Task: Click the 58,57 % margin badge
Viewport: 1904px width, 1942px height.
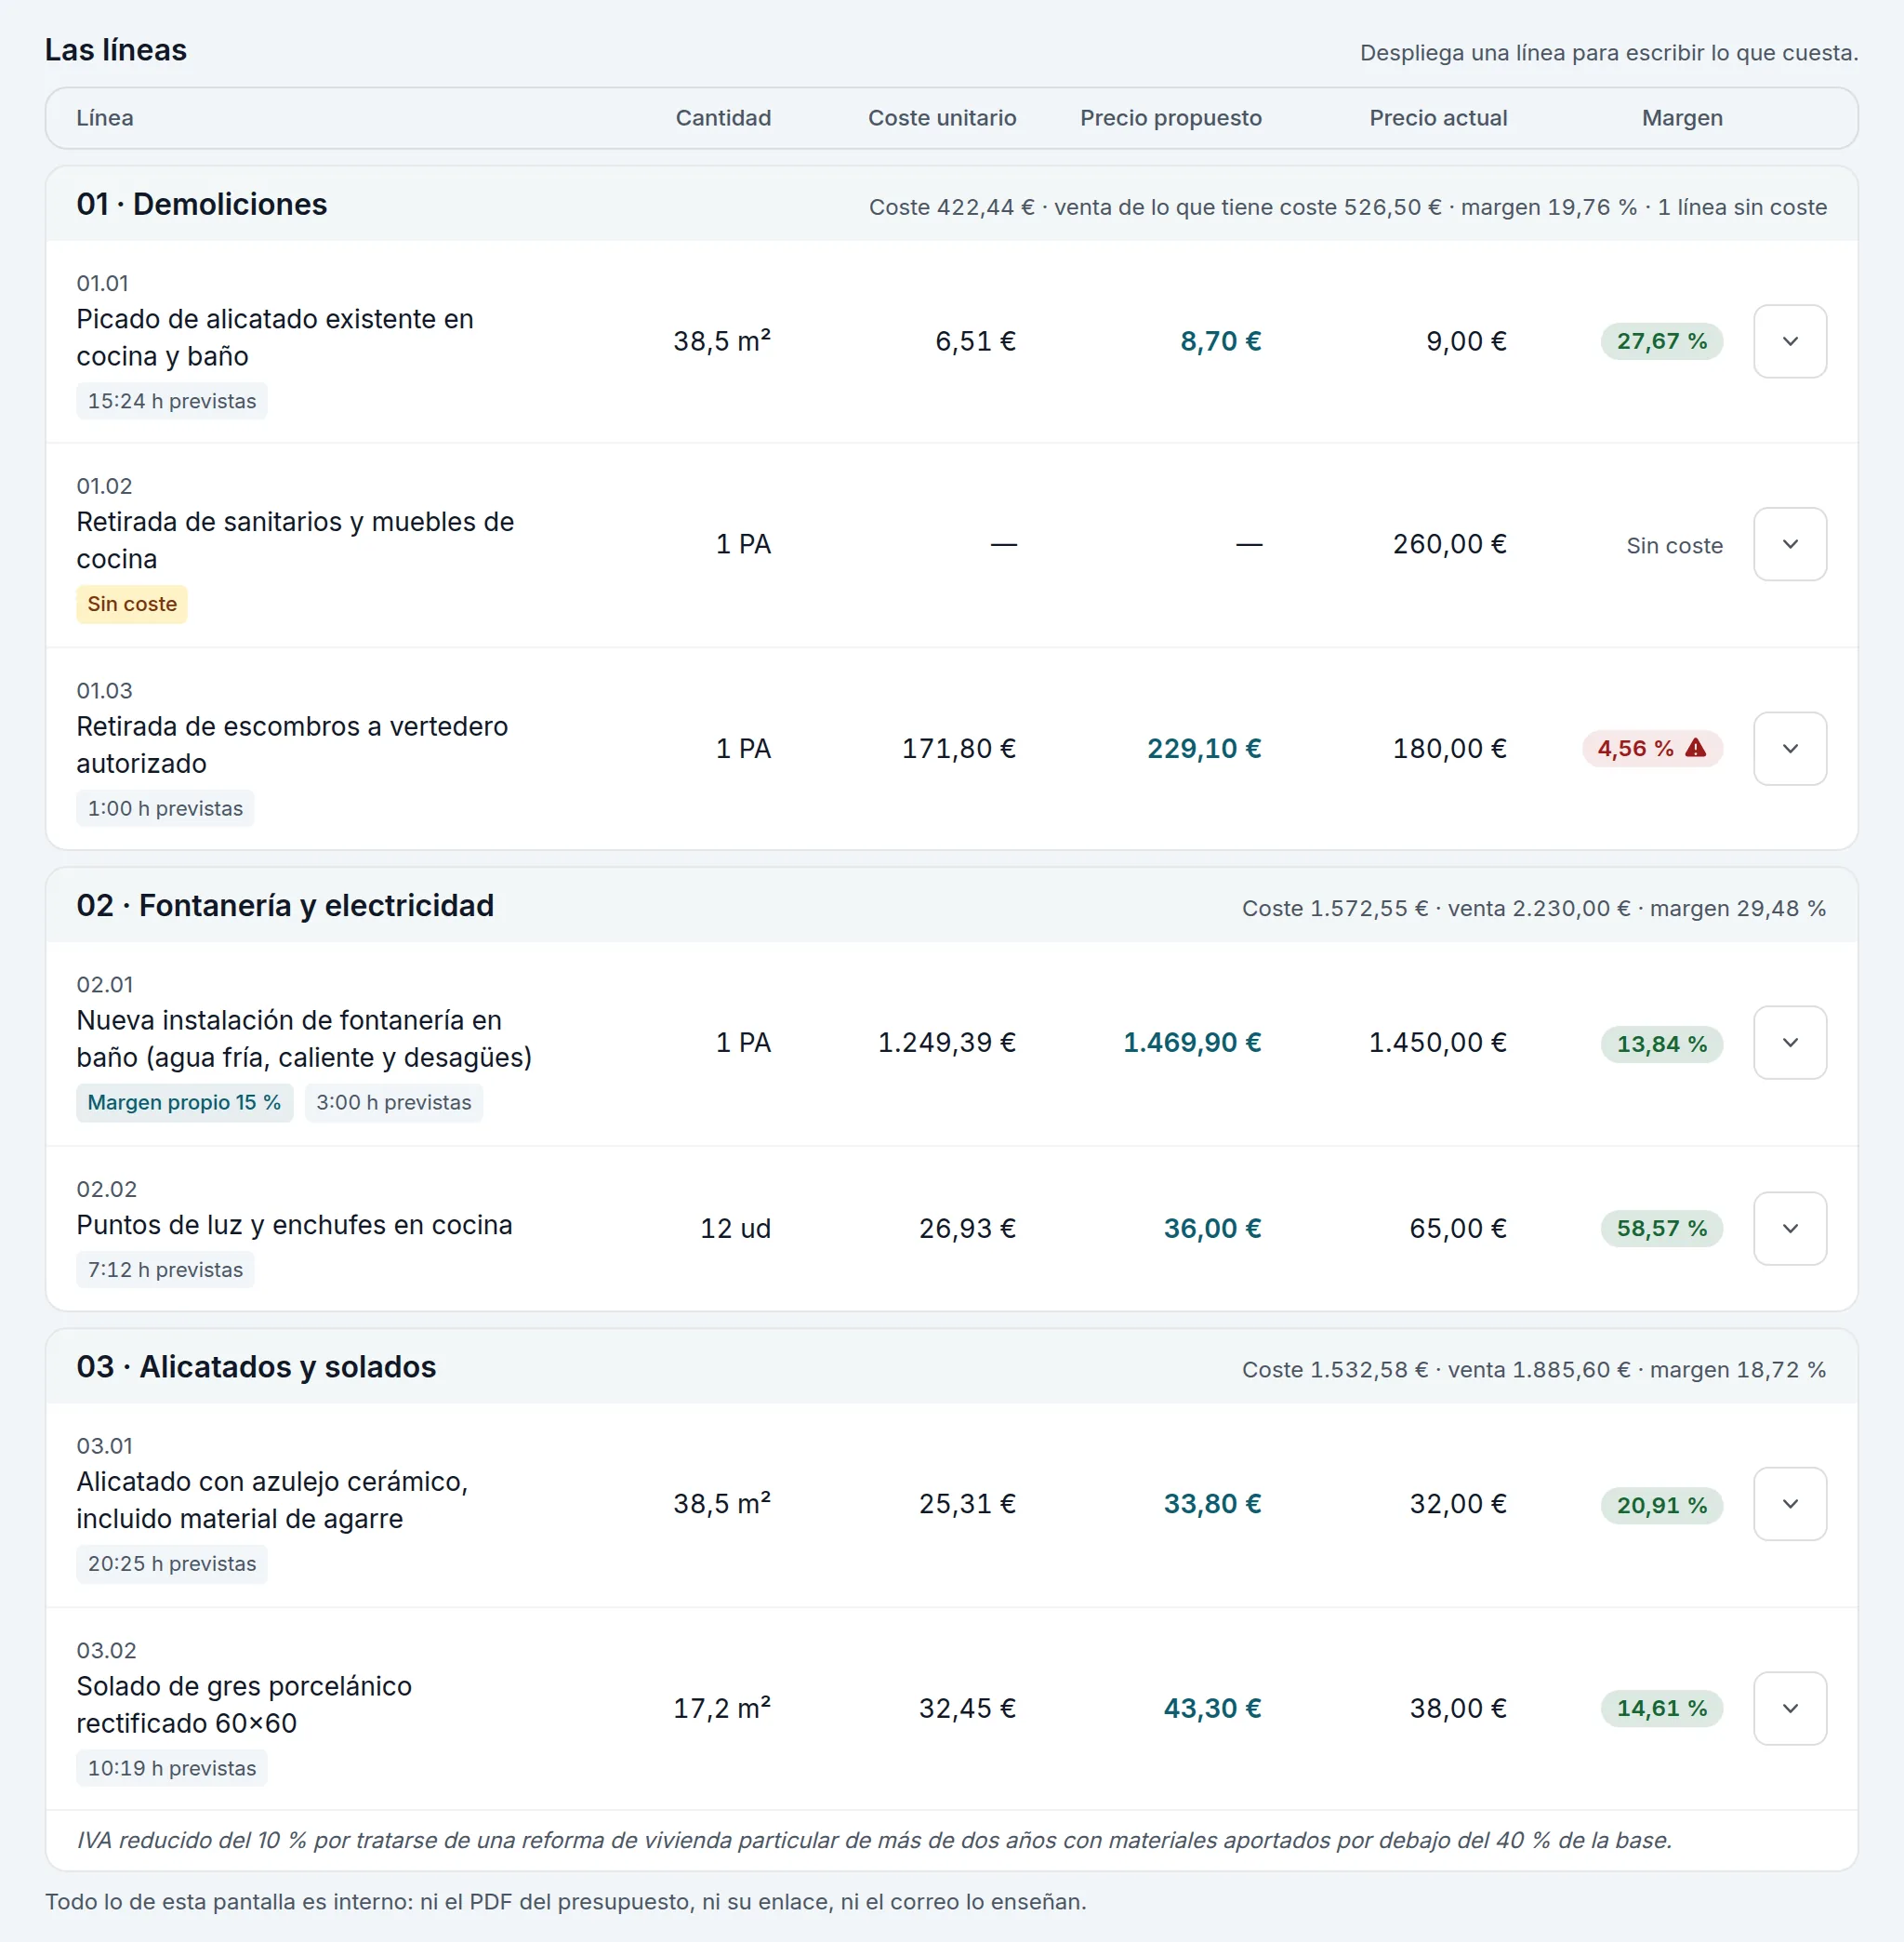Action: point(1662,1229)
